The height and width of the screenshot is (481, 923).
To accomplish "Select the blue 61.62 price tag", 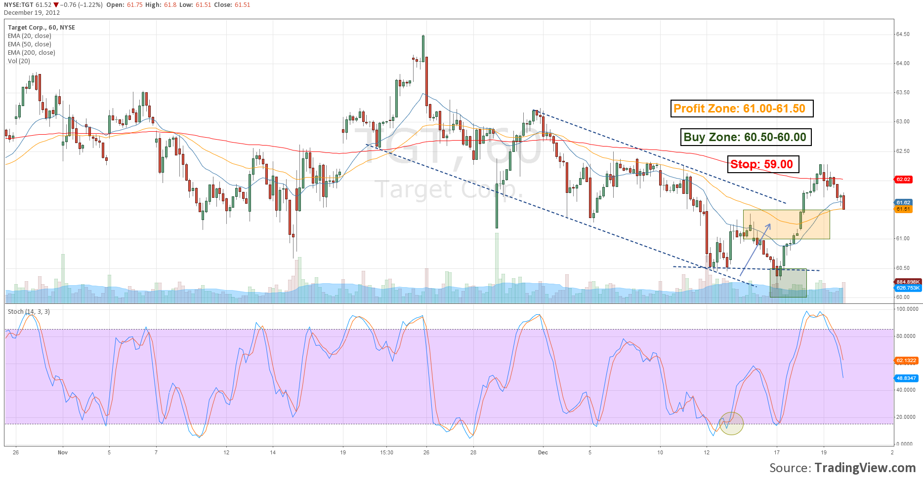I will tap(903, 202).
